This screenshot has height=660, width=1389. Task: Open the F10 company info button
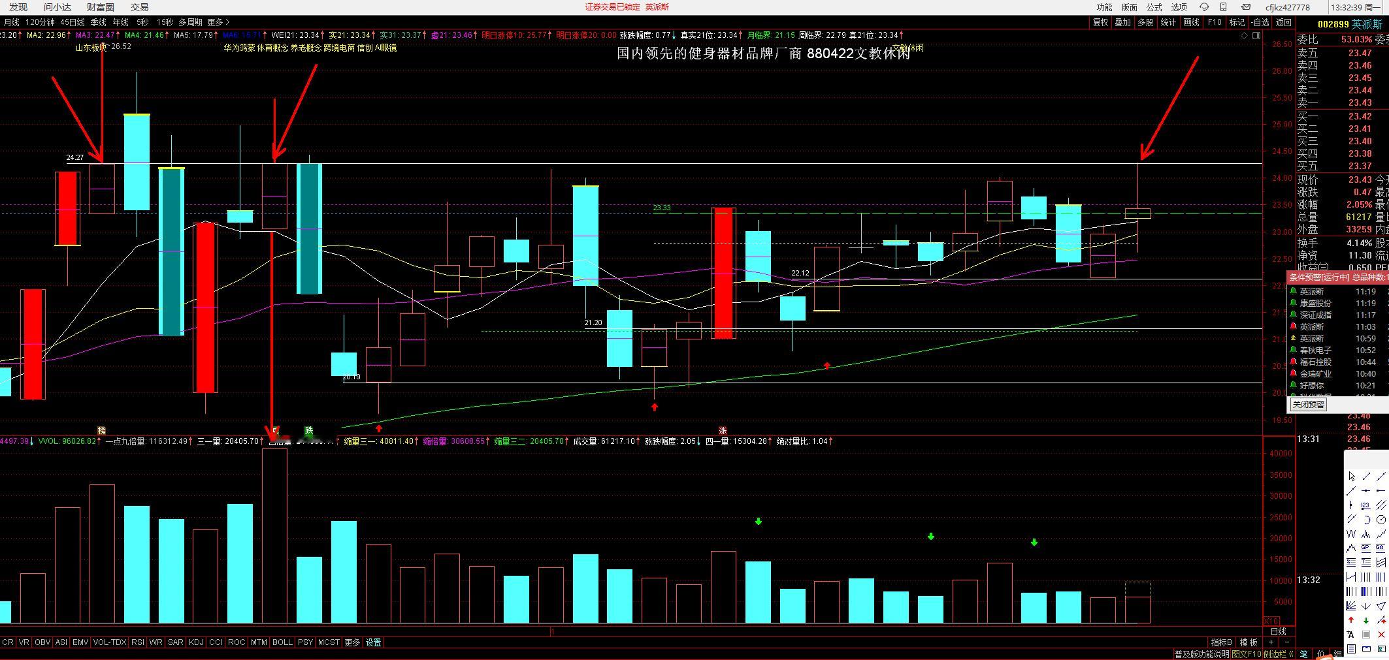tap(1215, 22)
